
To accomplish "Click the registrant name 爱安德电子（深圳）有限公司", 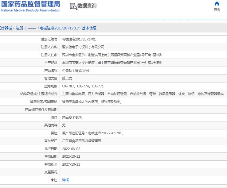I will coord(83,47).
